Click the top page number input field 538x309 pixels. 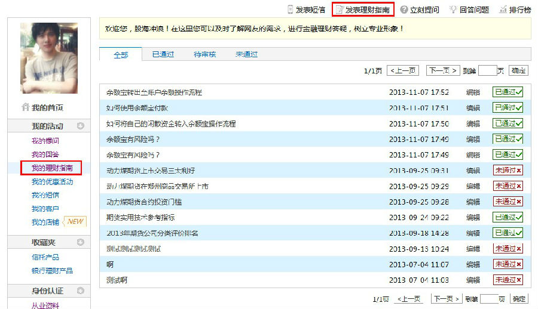[487, 71]
